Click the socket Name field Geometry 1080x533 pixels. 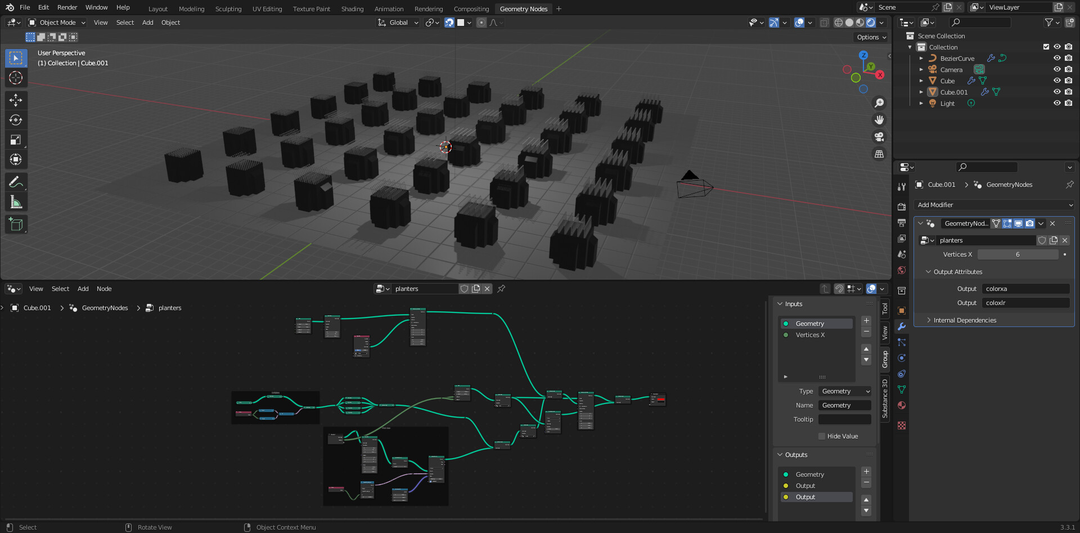[845, 405]
